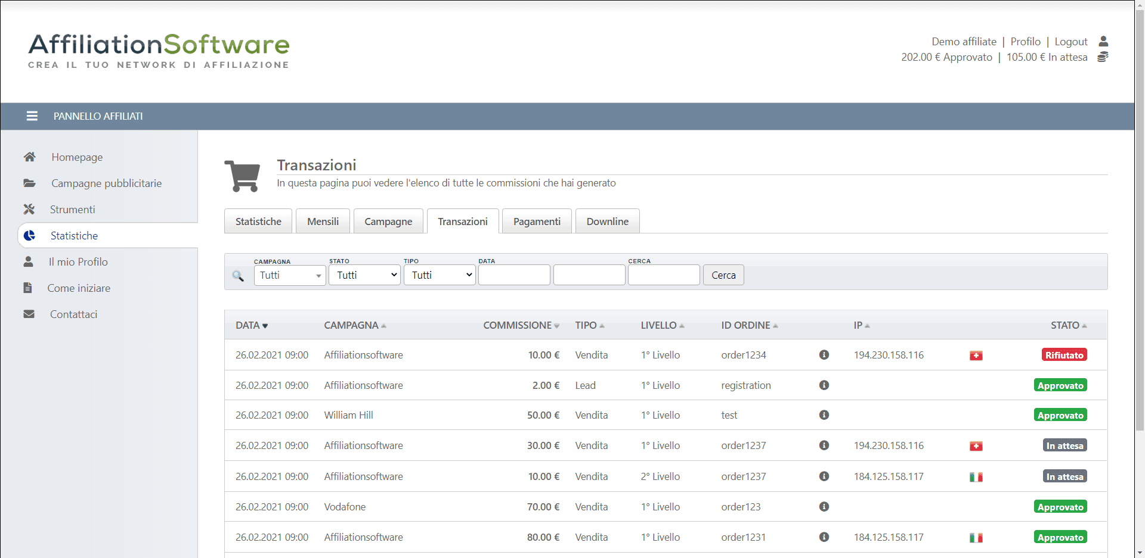Click the Strumenti tools icon
This screenshot has height=558, width=1145.
point(29,209)
